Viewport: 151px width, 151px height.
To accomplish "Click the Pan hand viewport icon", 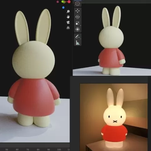I will (68, 17).
